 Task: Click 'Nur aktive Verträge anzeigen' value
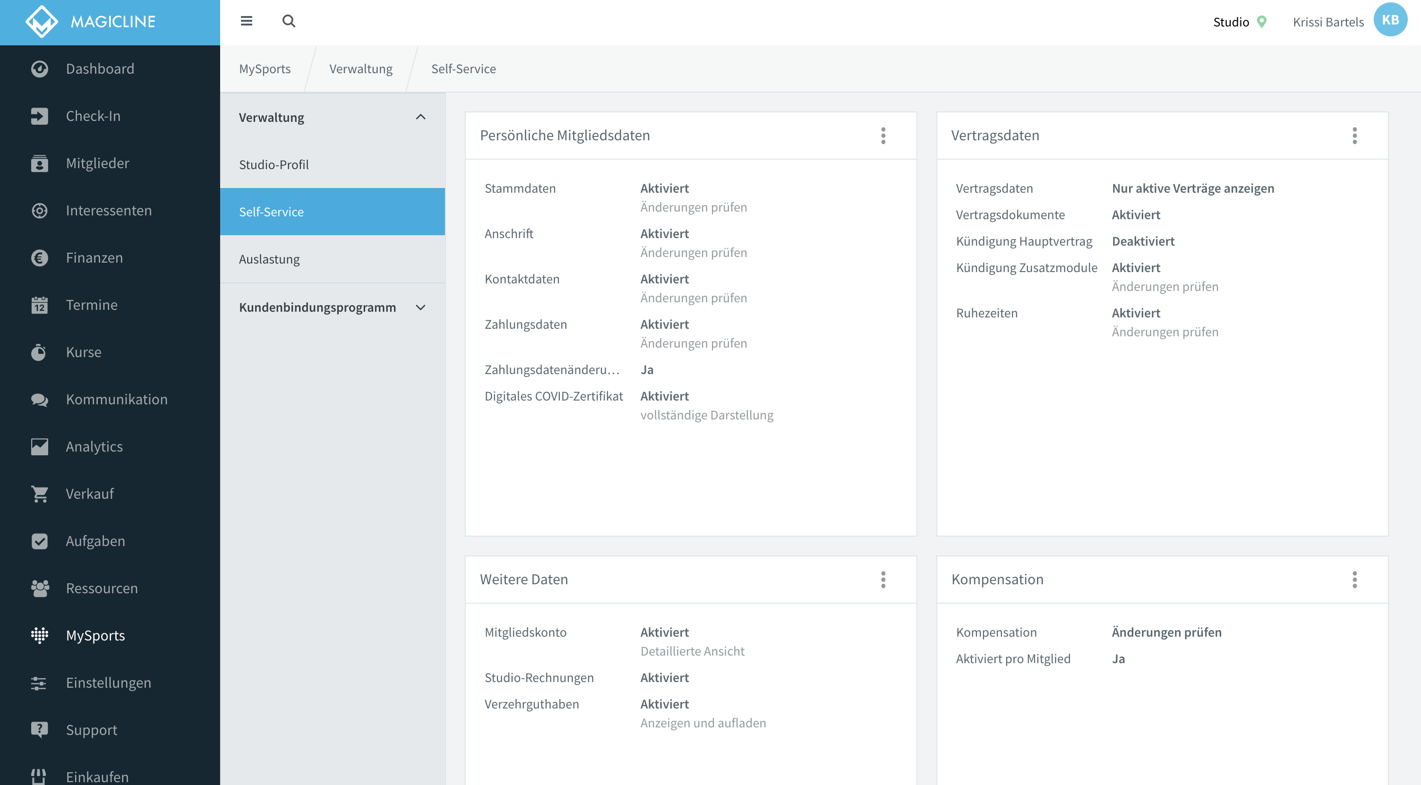point(1193,188)
